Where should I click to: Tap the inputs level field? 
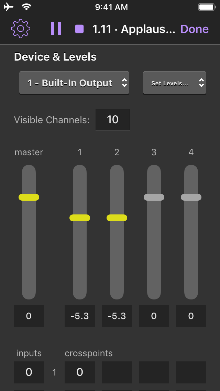coord(29,372)
